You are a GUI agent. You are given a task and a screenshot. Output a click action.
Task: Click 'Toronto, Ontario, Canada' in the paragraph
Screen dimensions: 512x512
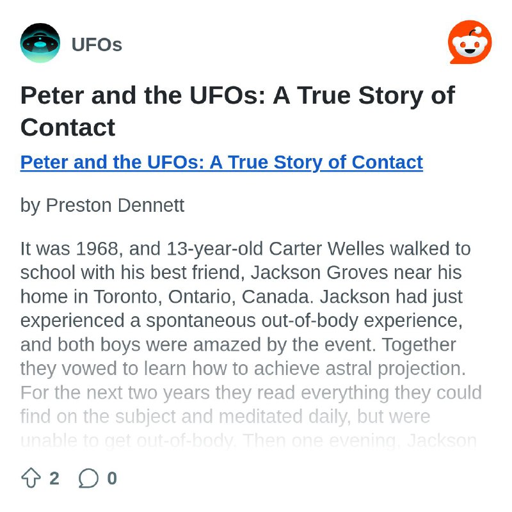tap(202, 297)
